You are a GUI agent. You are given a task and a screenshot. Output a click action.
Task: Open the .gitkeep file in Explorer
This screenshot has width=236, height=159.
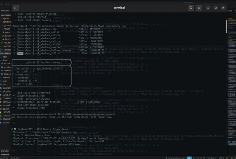pos(6,50)
